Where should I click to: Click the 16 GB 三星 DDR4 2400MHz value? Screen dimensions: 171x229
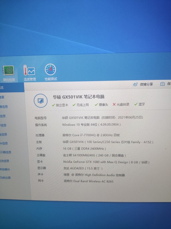tap(84, 149)
